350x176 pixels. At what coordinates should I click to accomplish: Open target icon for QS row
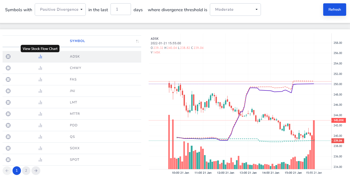(x=8, y=137)
